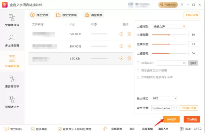Click the version download icon
Screen dimensions: 205x133
point(182,129)
